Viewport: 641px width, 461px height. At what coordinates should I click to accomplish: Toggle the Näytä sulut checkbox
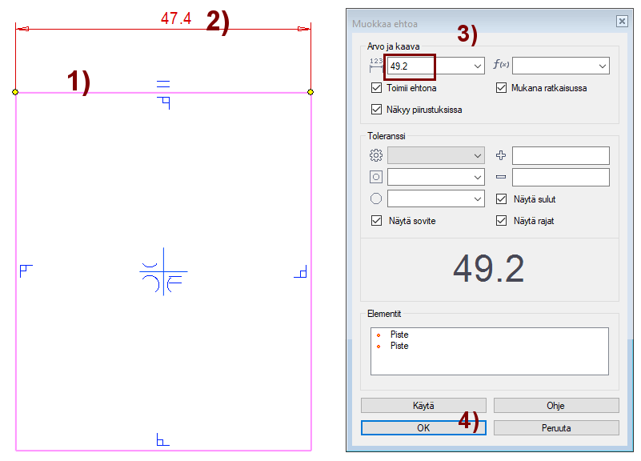pyautogui.click(x=502, y=199)
